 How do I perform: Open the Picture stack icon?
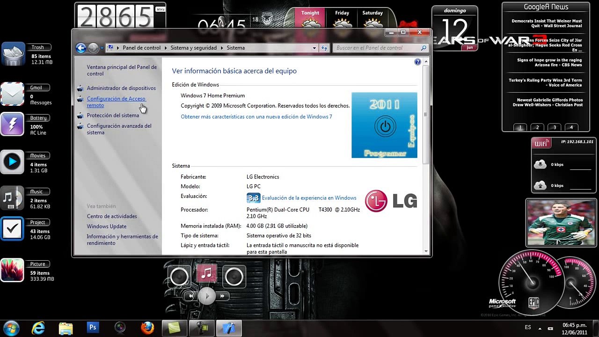[x=13, y=271]
